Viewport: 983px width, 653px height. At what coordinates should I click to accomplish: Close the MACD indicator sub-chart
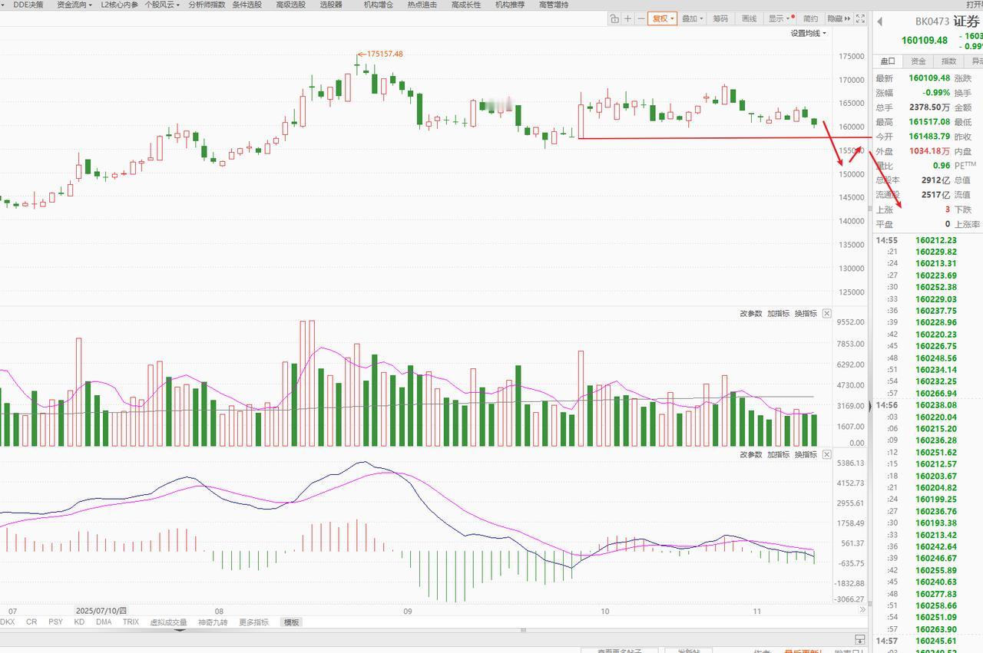tap(826, 454)
